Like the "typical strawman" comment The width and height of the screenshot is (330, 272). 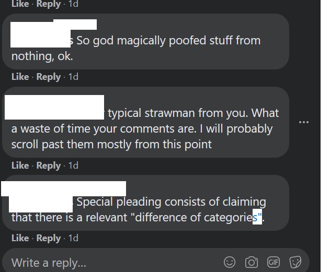click(x=20, y=165)
